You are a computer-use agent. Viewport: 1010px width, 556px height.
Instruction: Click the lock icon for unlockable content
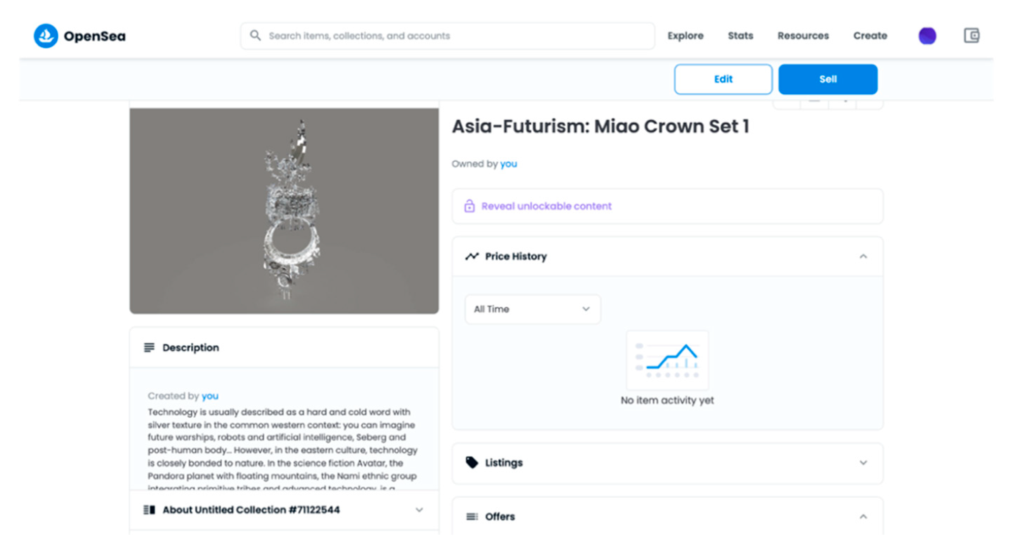469,206
